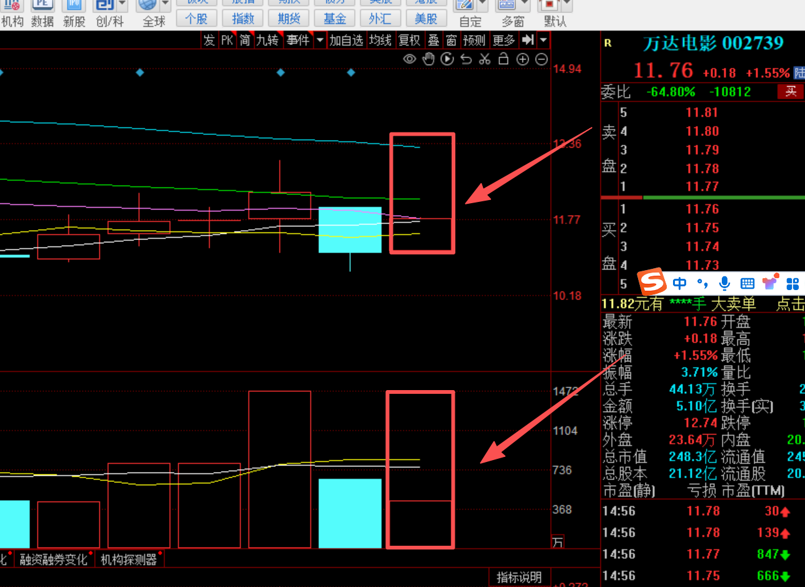This screenshot has width=805, height=587.
Task: Open the 创/科 board icon
Action: click(x=104, y=5)
